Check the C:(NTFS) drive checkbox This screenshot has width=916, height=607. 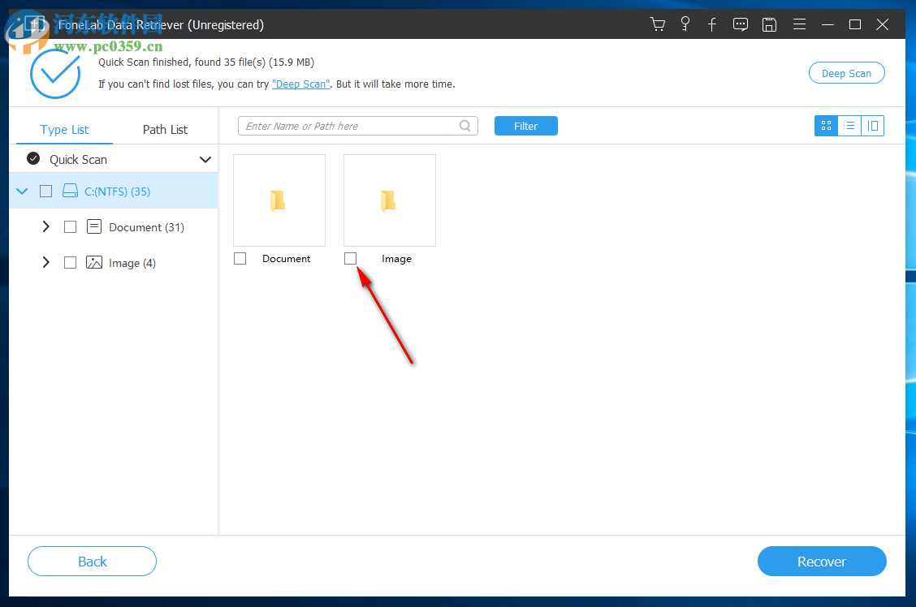46,191
